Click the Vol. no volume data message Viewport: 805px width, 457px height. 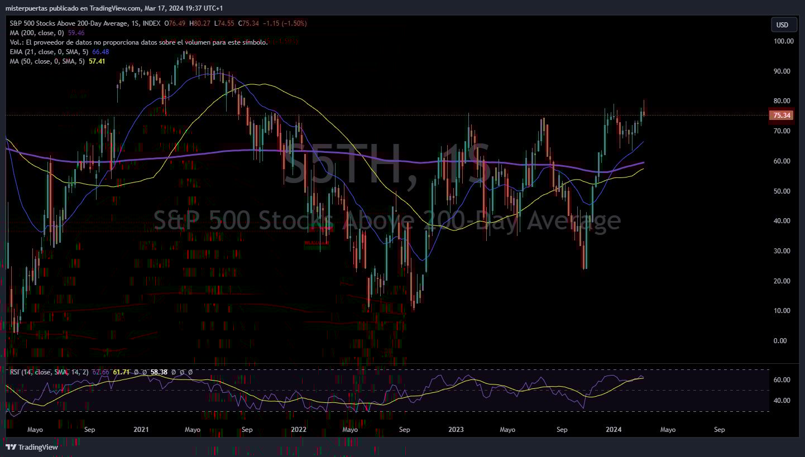click(139, 42)
